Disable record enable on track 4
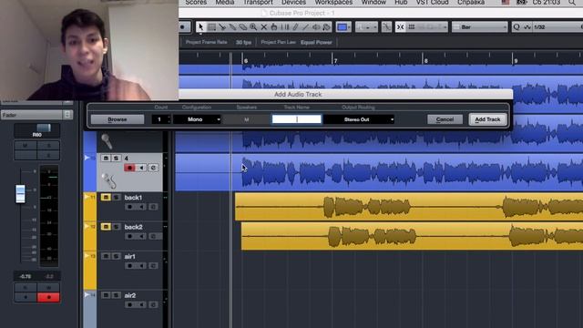Viewport: 583px width, 328px height. pos(129,168)
